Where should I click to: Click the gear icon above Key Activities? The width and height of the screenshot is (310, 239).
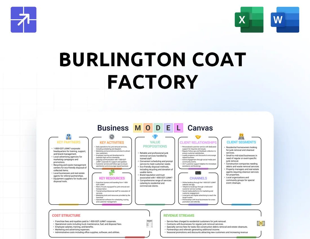(112, 137)
